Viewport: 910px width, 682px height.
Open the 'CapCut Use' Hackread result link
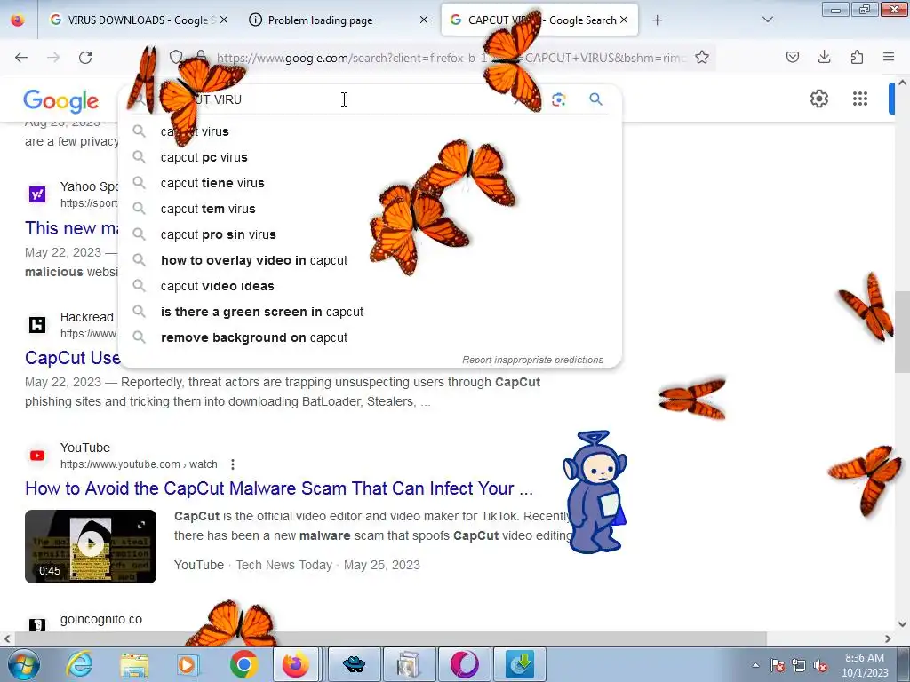click(x=72, y=358)
